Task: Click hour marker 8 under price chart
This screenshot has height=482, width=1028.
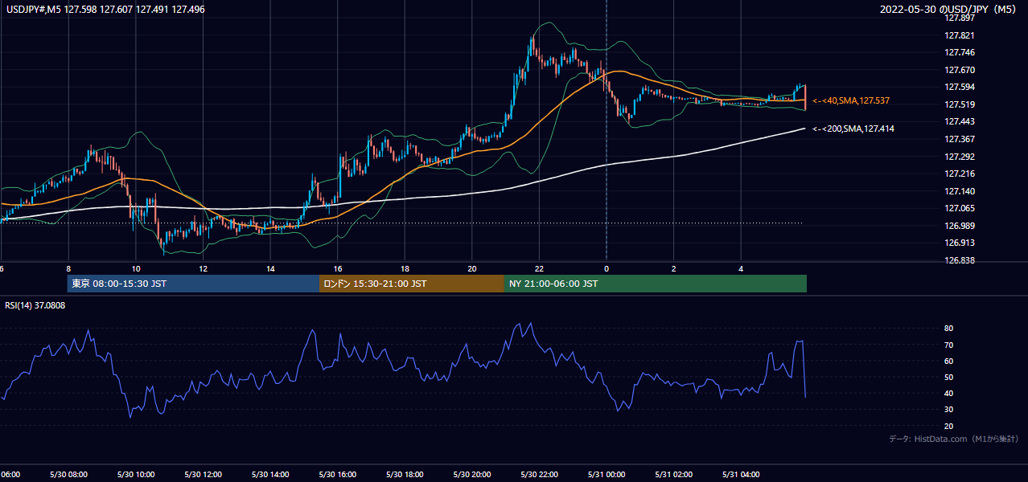Action: pos(68,268)
